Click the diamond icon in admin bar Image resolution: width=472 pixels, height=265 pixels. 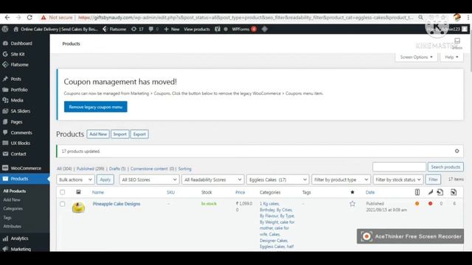tap(265, 29)
